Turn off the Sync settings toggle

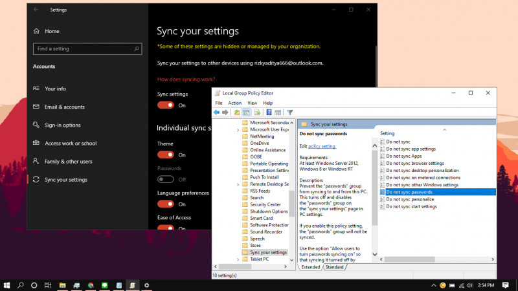166,105
